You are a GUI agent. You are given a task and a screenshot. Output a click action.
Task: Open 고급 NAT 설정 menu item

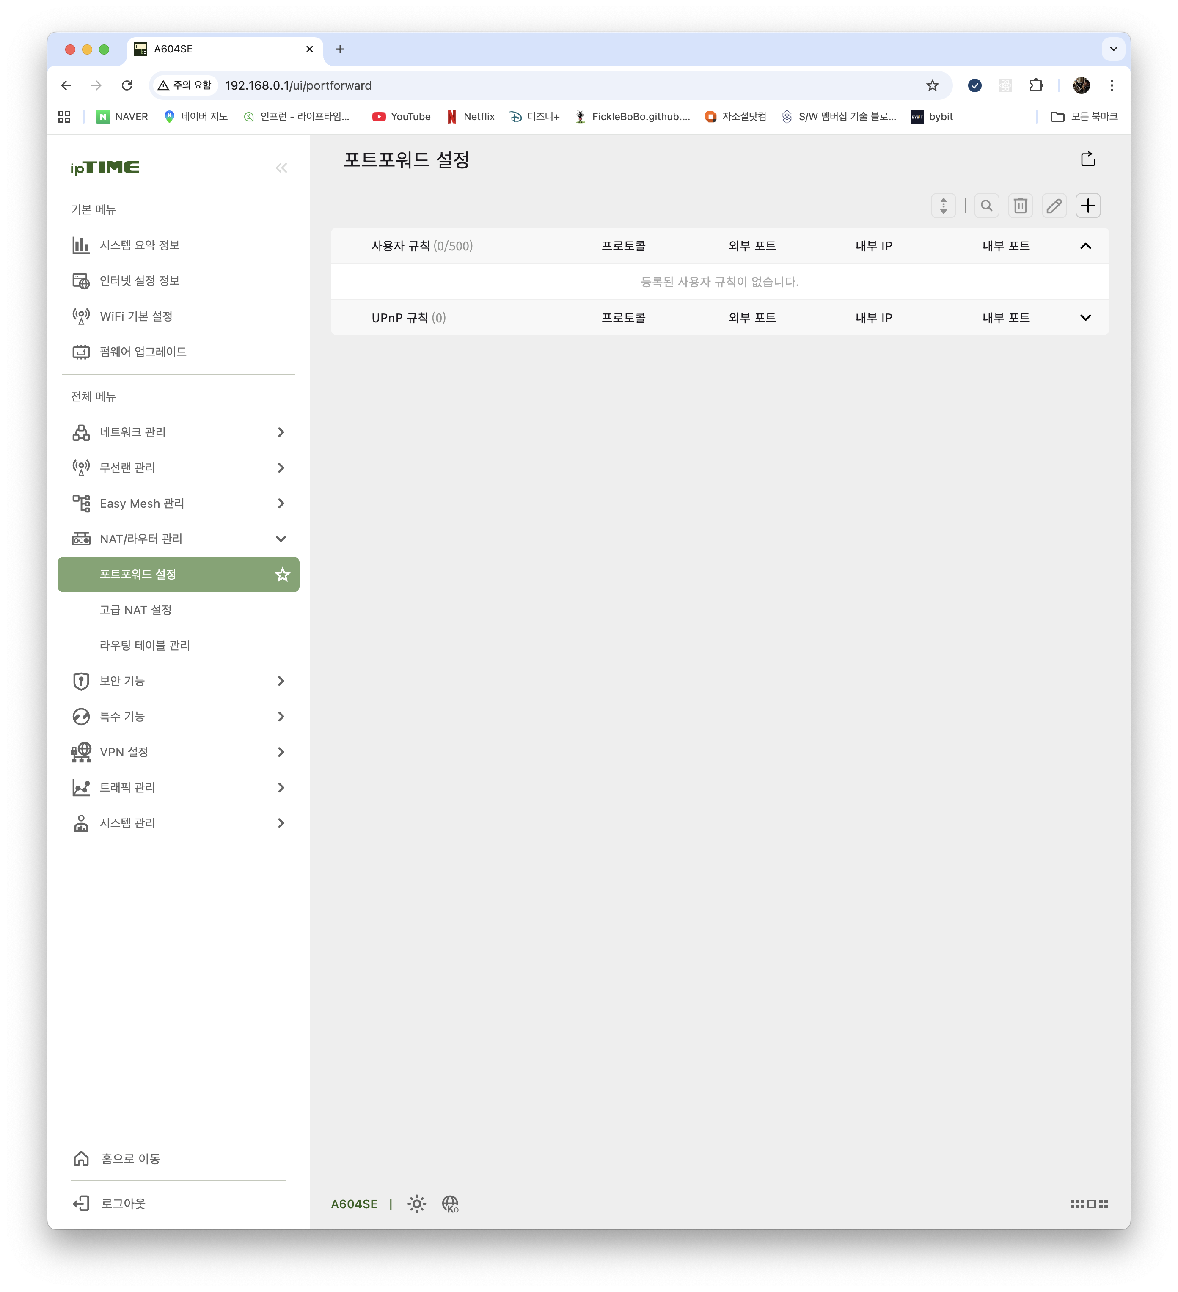136,610
